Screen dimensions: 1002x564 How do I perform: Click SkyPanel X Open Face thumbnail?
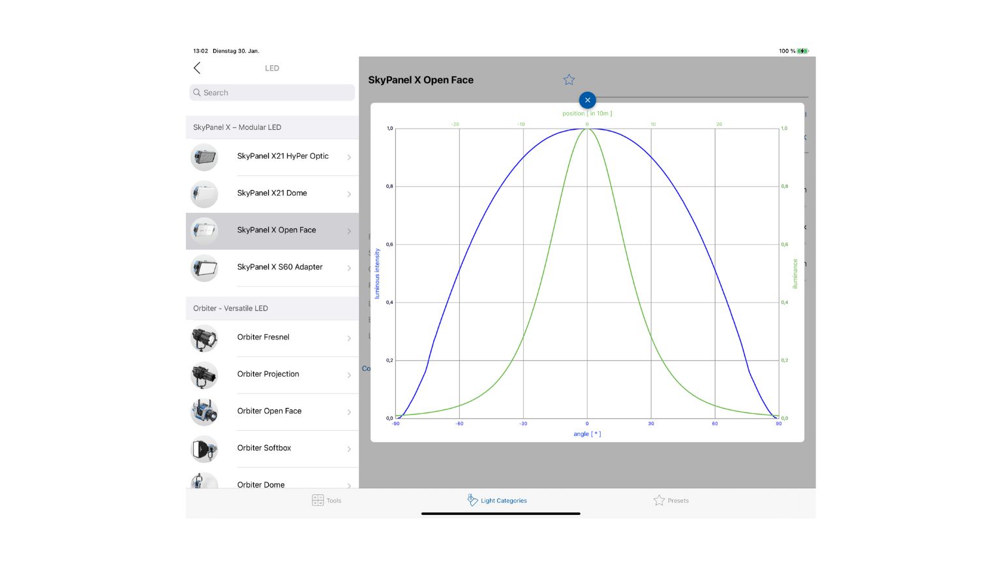pyautogui.click(x=204, y=230)
